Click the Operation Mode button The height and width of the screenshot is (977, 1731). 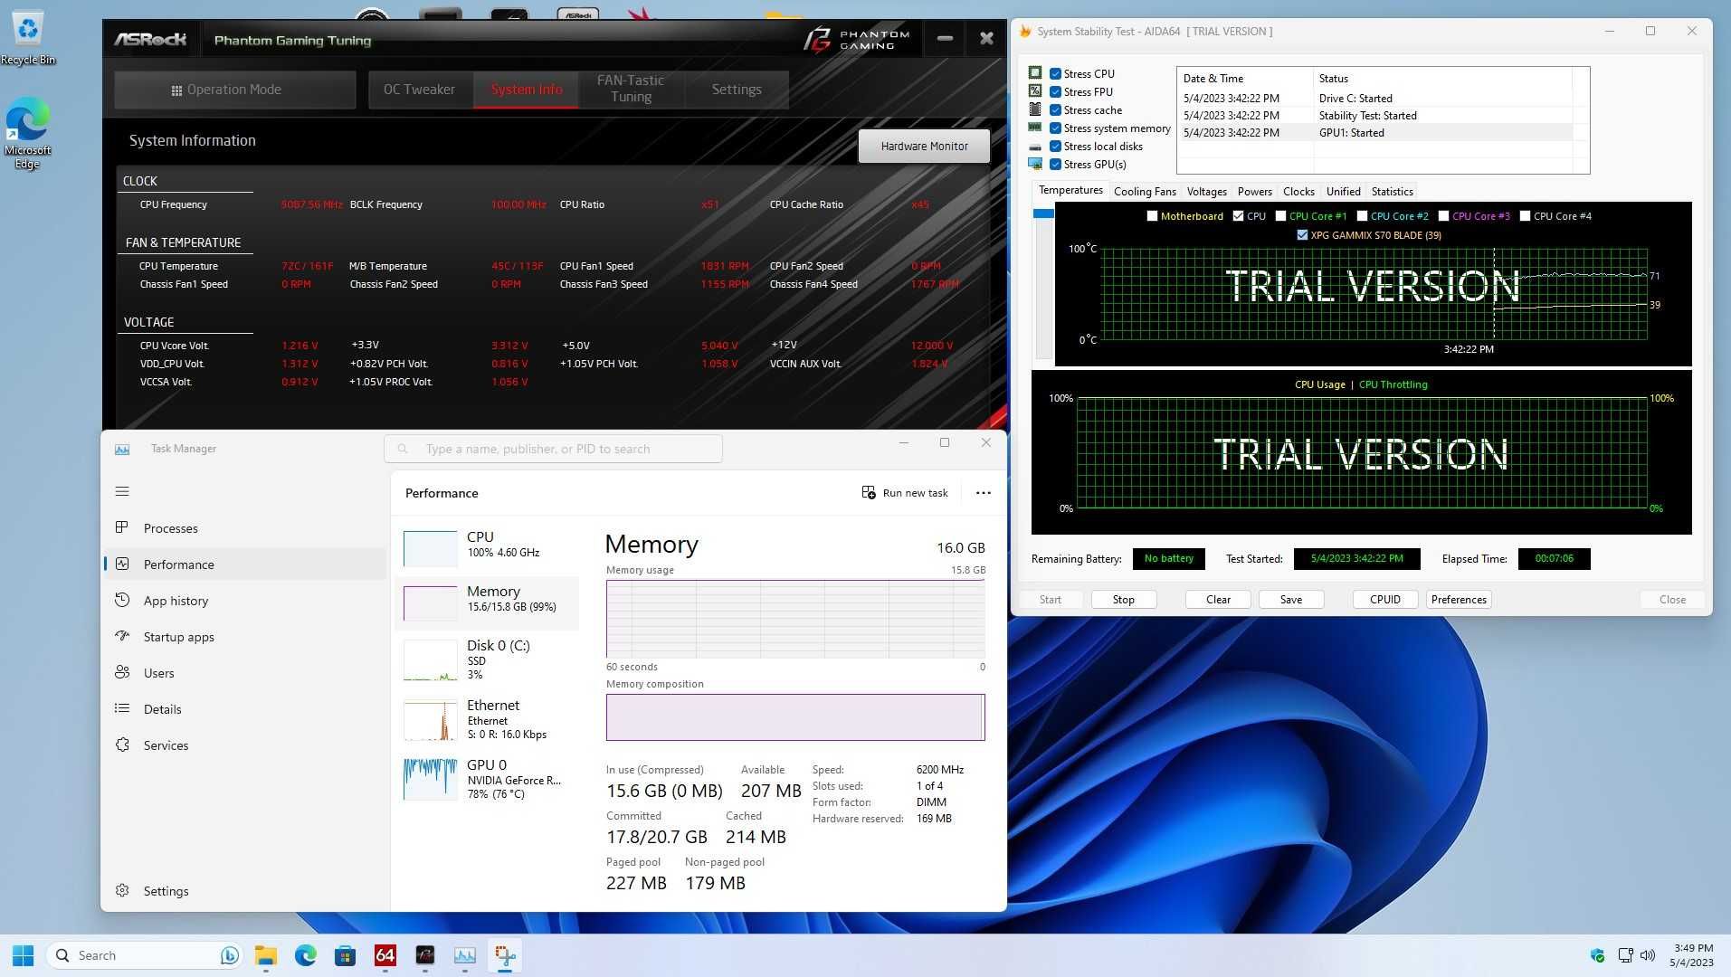click(x=234, y=90)
